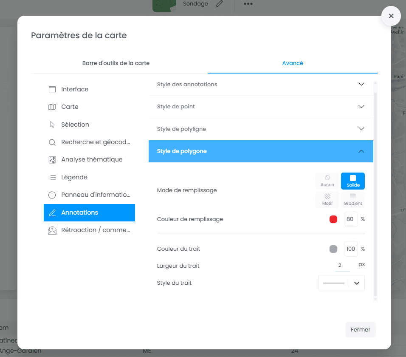Click the info circle icon for Panneau d'information
This screenshot has height=357, width=406.
52,195
